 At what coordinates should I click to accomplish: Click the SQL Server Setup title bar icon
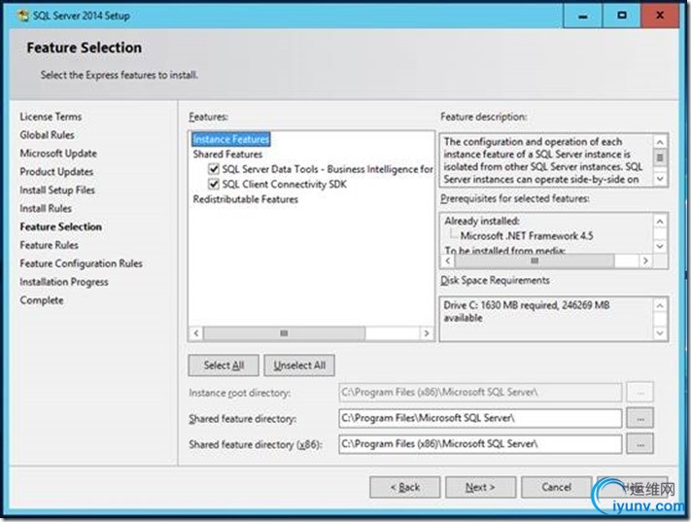tap(23, 16)
